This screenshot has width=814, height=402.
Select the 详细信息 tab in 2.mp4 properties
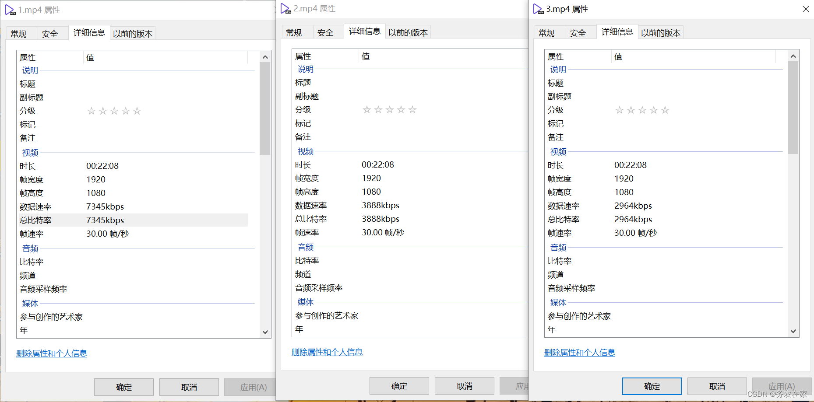(x=365, y=31)
